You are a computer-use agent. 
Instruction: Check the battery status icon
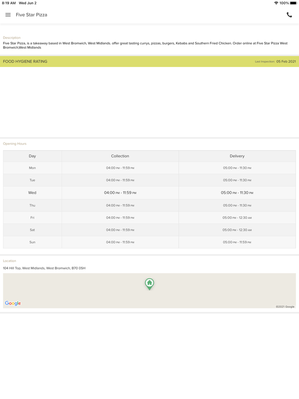point(293,3)
